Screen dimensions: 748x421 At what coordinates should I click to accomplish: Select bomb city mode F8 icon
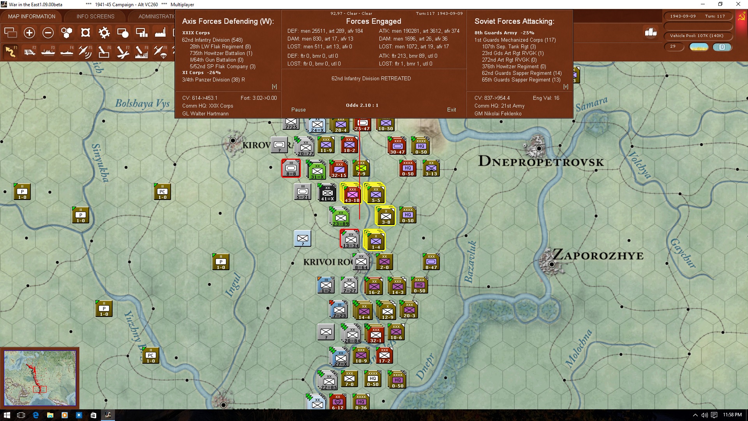141,51
